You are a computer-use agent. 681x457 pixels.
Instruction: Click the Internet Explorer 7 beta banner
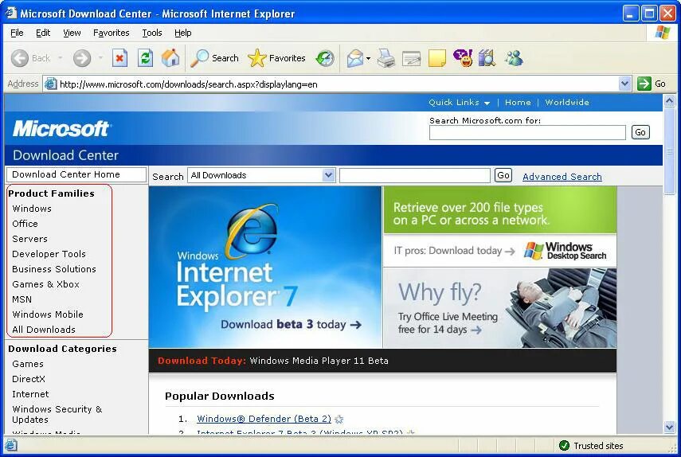265,267
